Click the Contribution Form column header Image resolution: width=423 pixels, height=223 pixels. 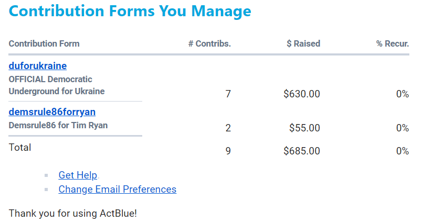[44, 44]
